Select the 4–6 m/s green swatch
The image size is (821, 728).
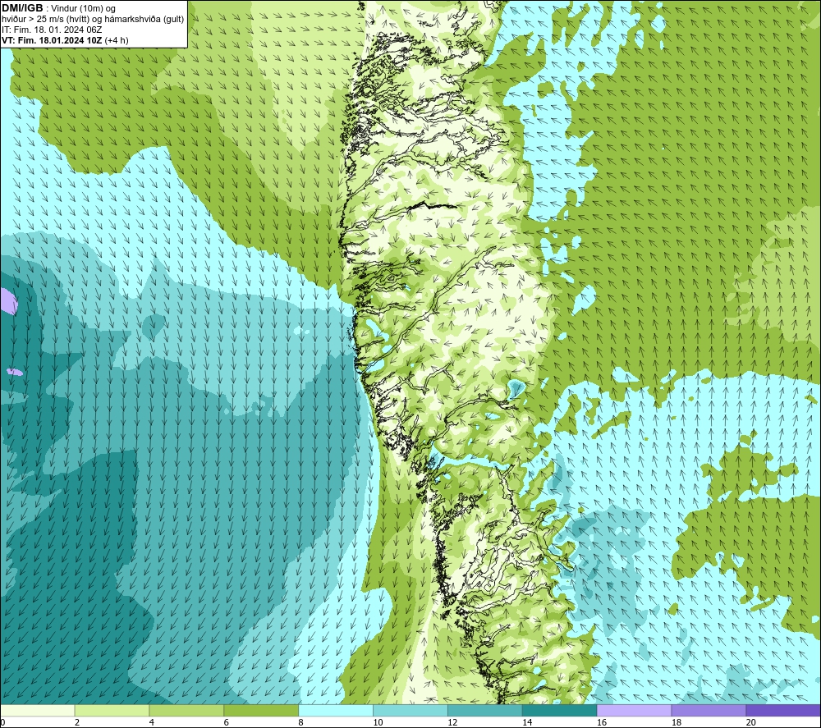pos(186,710)
